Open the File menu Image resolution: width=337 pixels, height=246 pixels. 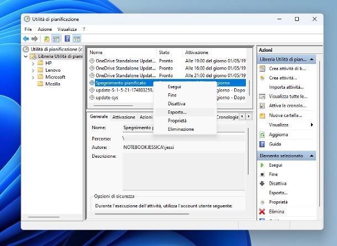coord(28,29)
